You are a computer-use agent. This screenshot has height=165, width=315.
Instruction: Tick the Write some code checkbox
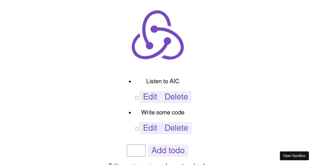click(137, 129)
